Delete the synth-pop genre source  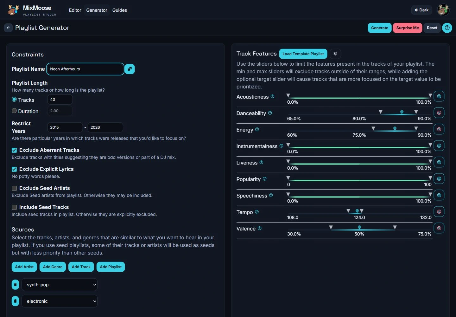15,285
